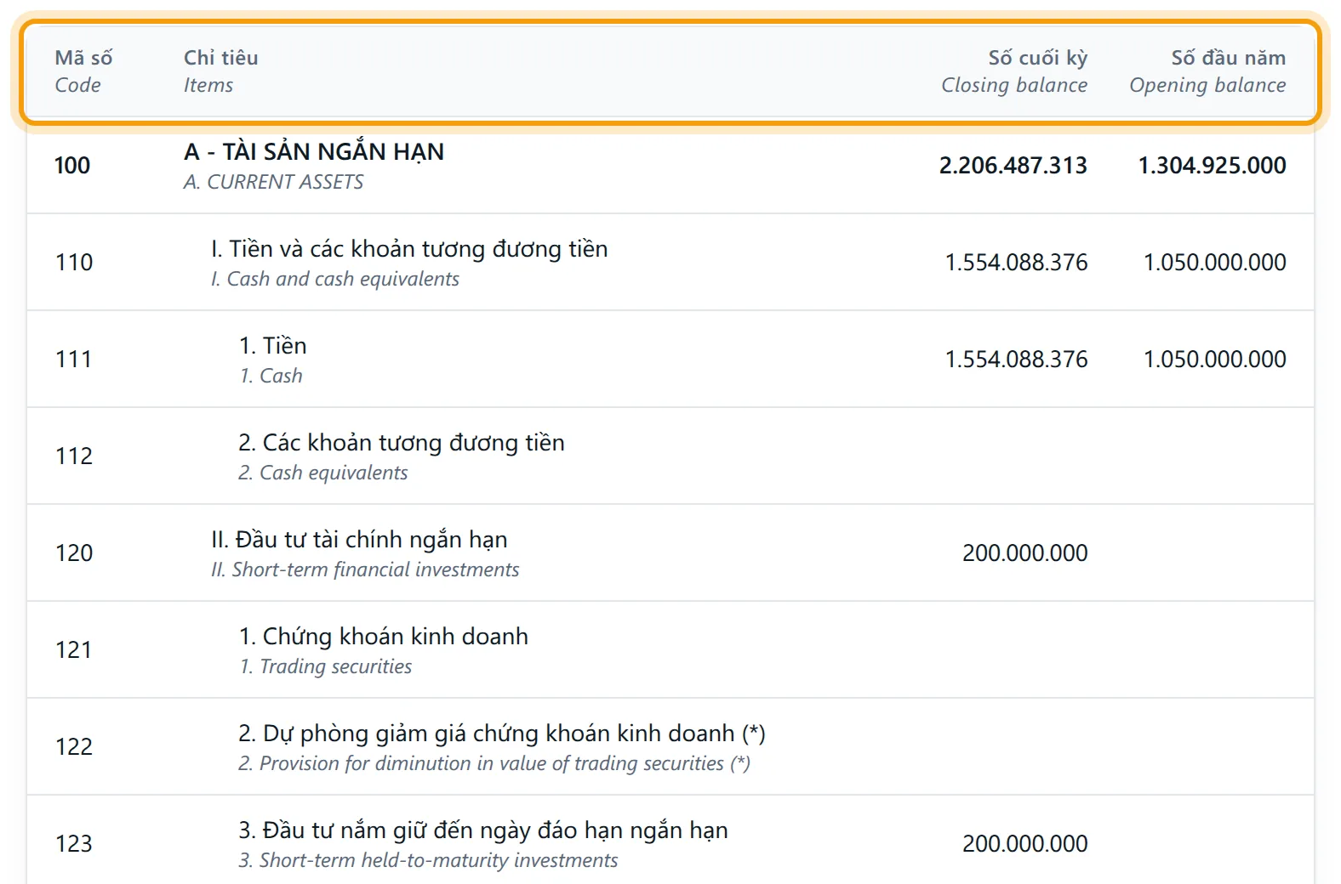Screen dimensions: 1341x884
Task: Select code "123" in the Mã số column
Action: (x=74, y=843)
